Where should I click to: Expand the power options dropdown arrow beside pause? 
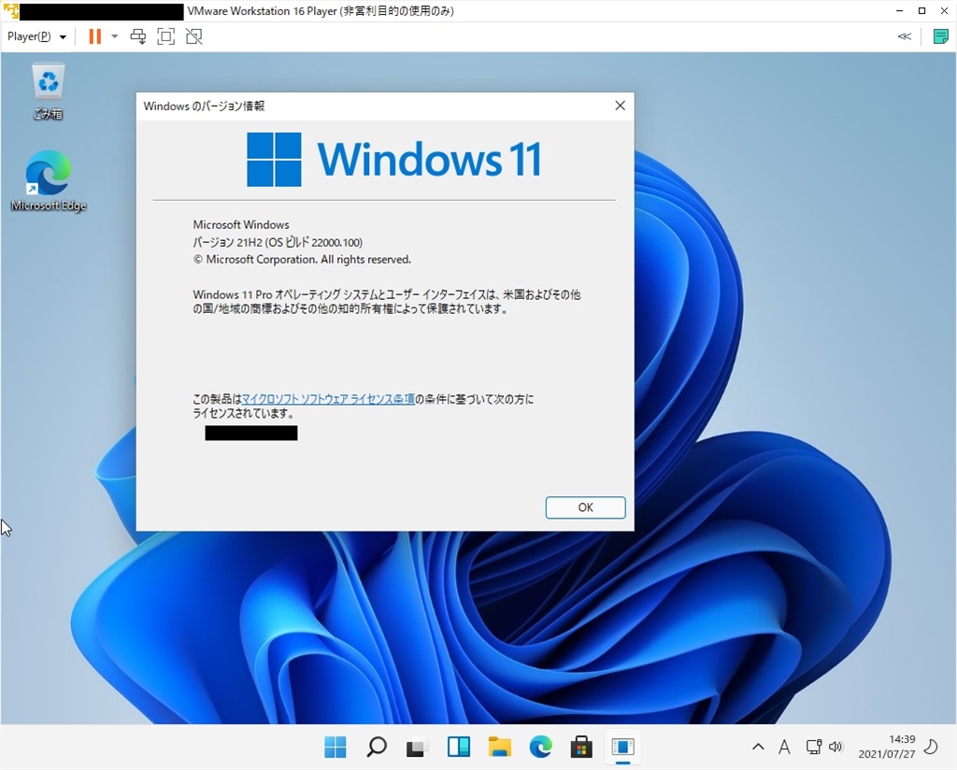(114, 36)
